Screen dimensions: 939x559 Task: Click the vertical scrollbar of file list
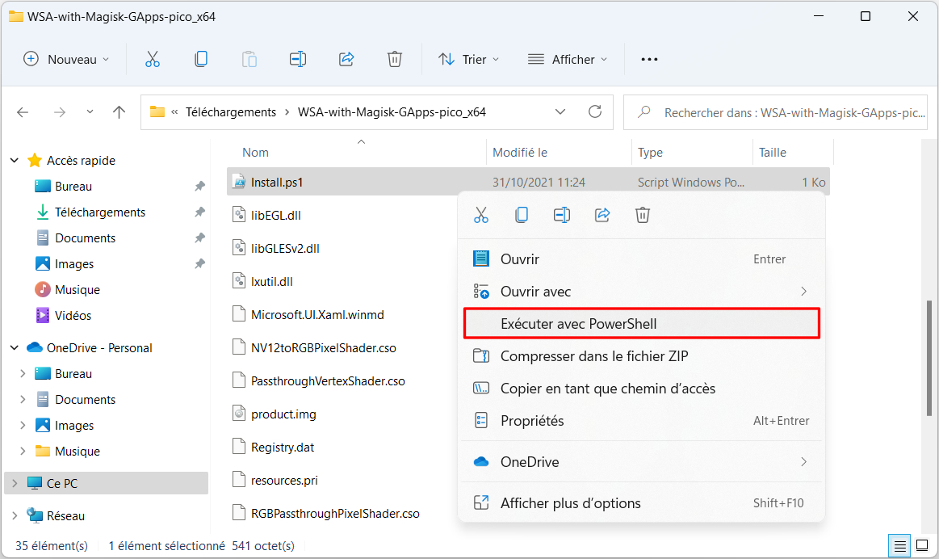pyautogui.click(x=929, y=359)
